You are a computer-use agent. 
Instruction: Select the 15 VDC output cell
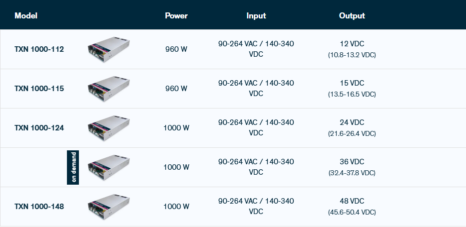(352, 89)
